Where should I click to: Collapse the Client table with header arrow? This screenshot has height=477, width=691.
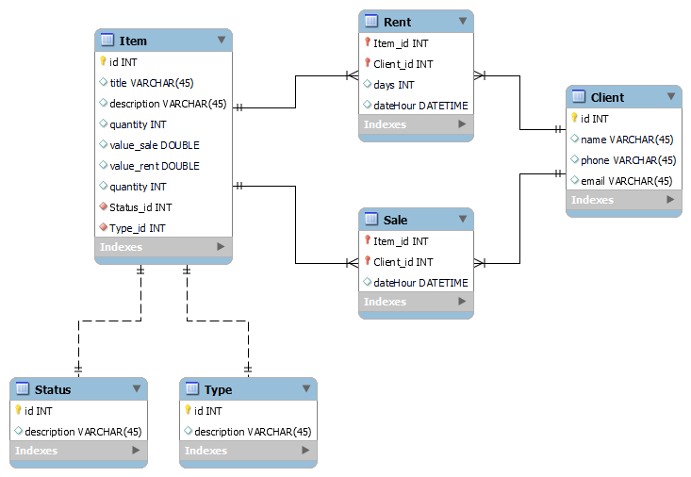[x=671, y=96]
